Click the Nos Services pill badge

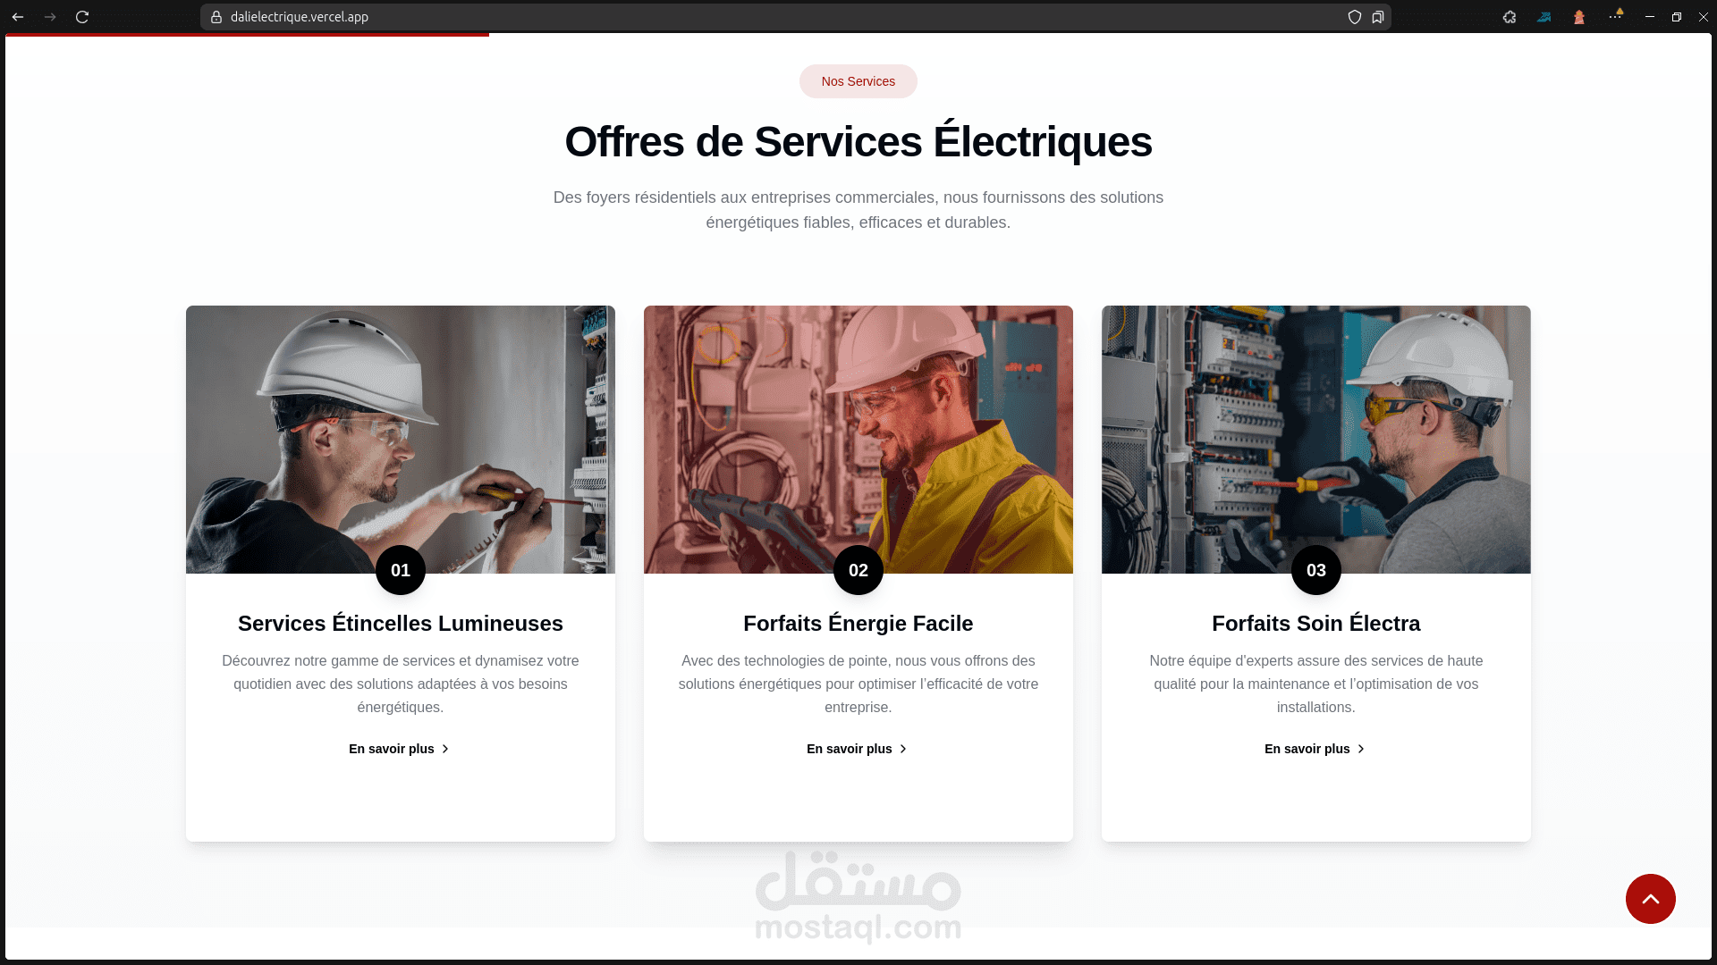pyautogui.click(x=858, y=81)
